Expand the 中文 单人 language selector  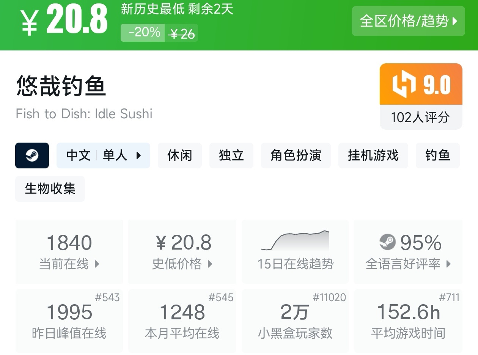(103, 156)
